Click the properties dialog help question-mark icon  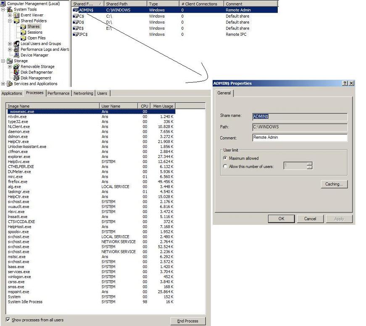coord(345,83)
